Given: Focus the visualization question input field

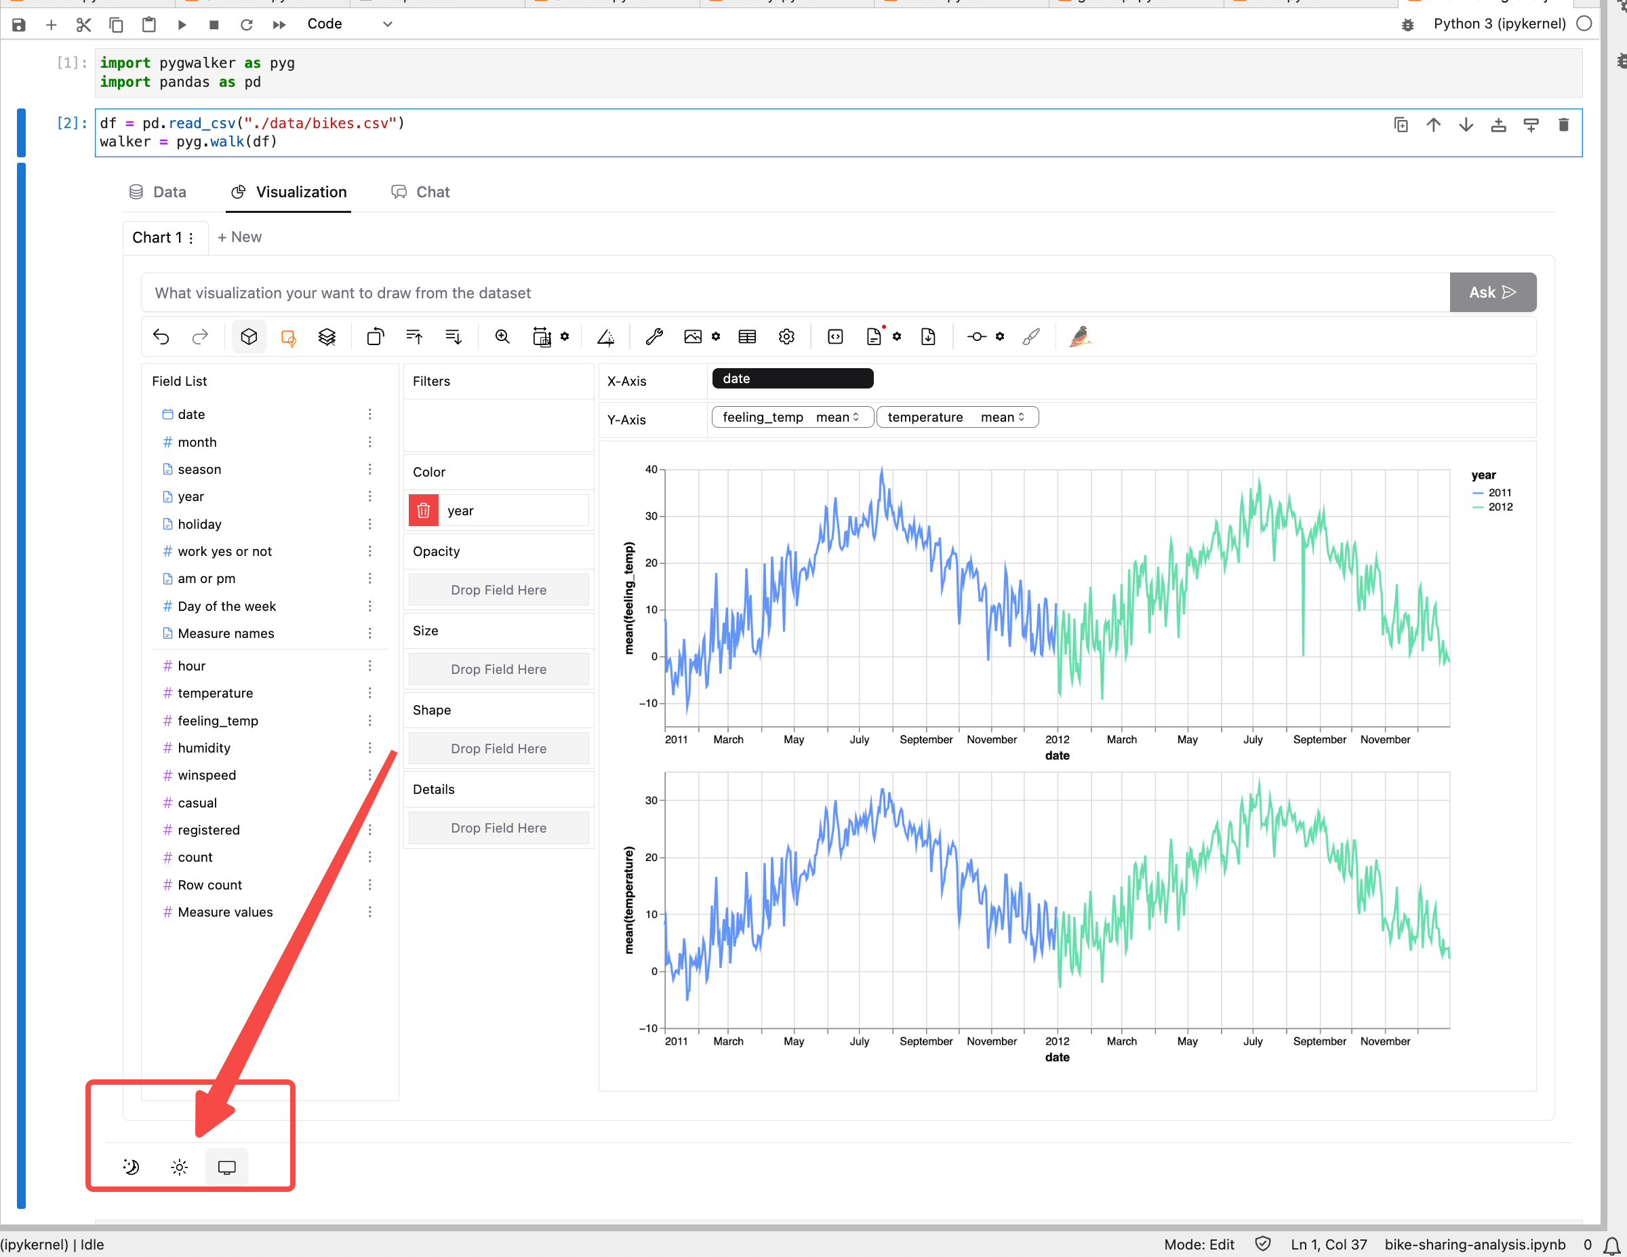Looking at the screenshot, I should click(795, 292).
